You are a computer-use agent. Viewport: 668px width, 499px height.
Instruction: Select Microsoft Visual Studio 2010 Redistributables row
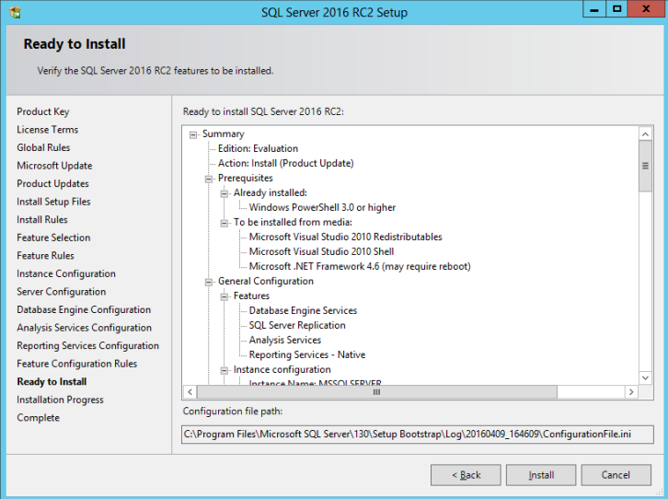click(346, 237)
